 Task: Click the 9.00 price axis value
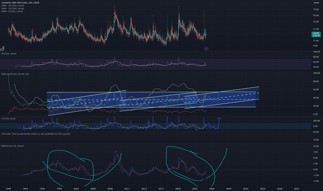pos(315,45)
